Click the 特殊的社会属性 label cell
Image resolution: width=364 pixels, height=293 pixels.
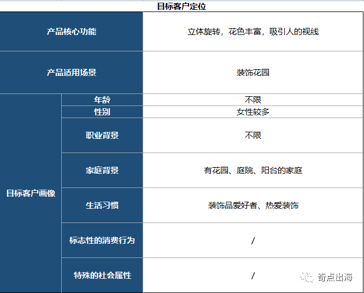tap(102, 276)
